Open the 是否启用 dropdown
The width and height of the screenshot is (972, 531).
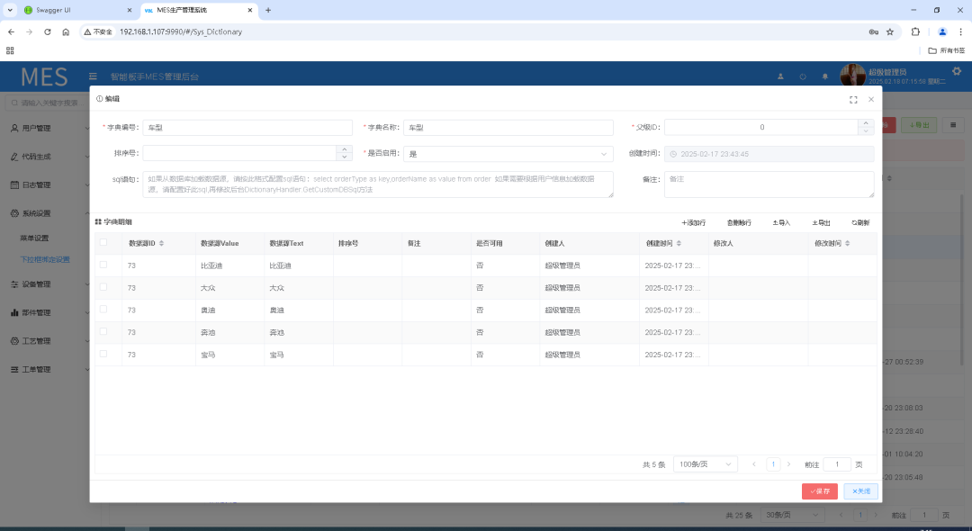[508, 154]
